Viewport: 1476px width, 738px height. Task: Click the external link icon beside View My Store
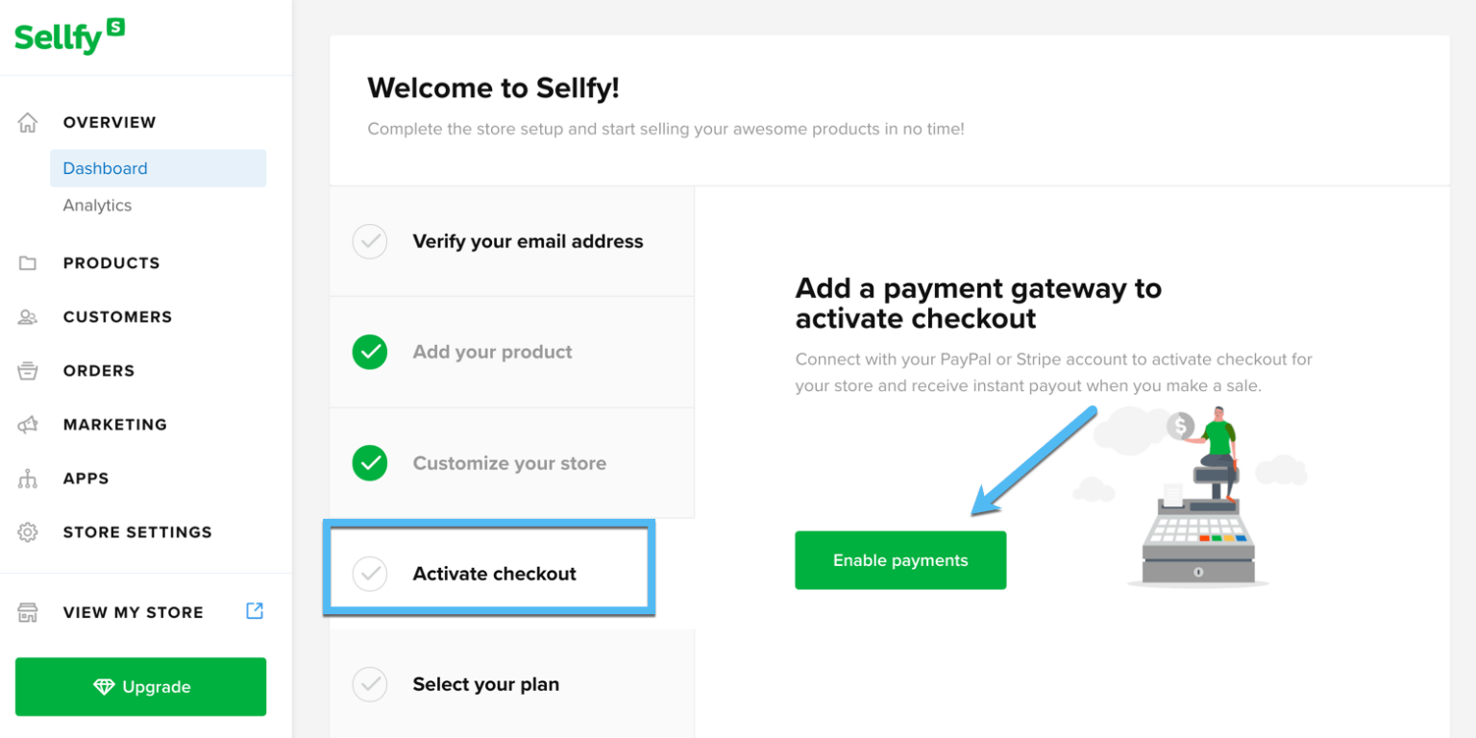[x=254, y=611]
